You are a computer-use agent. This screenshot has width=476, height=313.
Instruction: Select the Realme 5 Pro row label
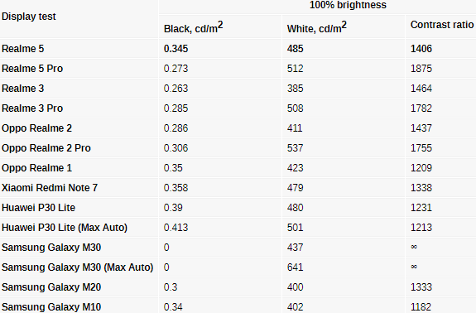tap(32, 69)
